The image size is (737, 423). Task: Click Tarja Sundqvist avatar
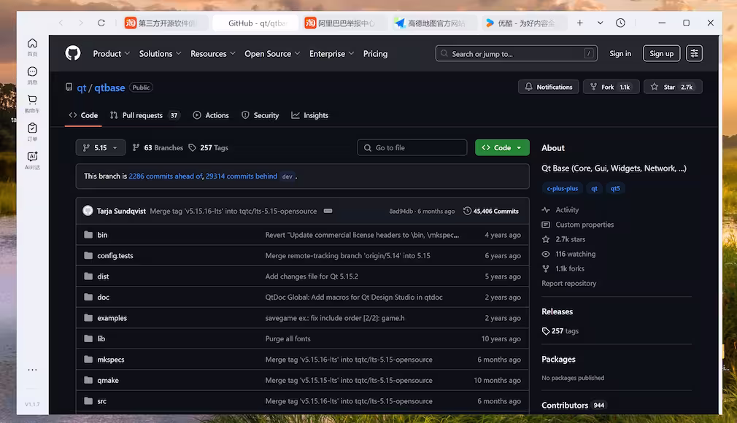(88, 211)
